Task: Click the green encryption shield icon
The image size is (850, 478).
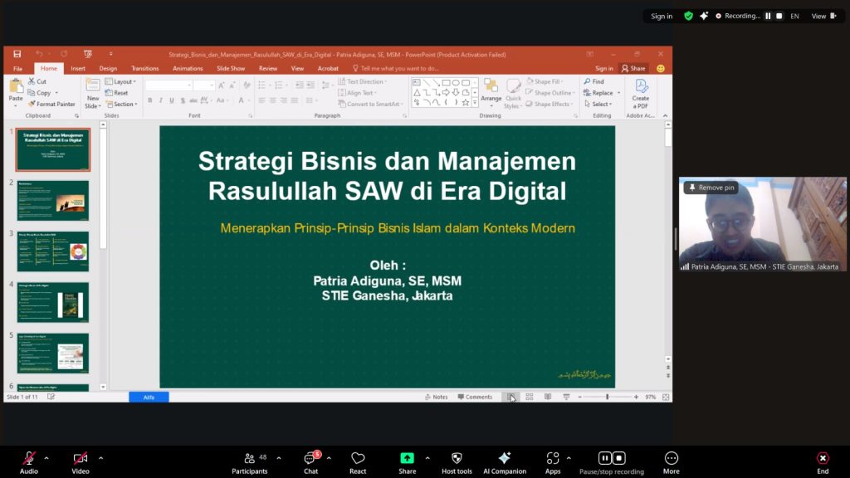Action: pos(688,16)
